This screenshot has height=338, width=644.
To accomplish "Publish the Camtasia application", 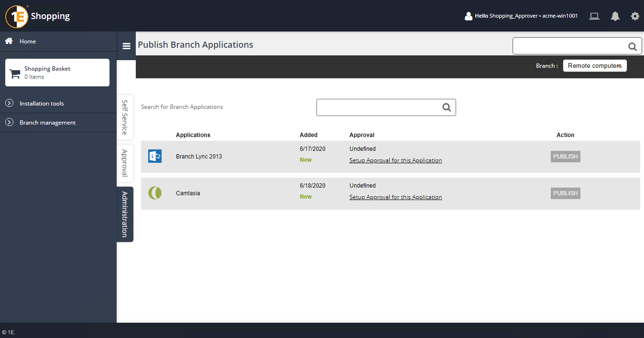I will pyautogui.click(x=565, y=193).
